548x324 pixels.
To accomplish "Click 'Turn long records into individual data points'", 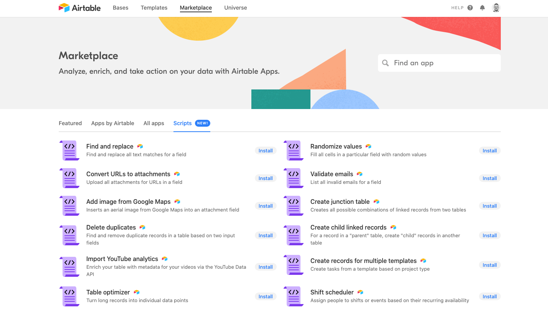I will (x=137, y=300).
